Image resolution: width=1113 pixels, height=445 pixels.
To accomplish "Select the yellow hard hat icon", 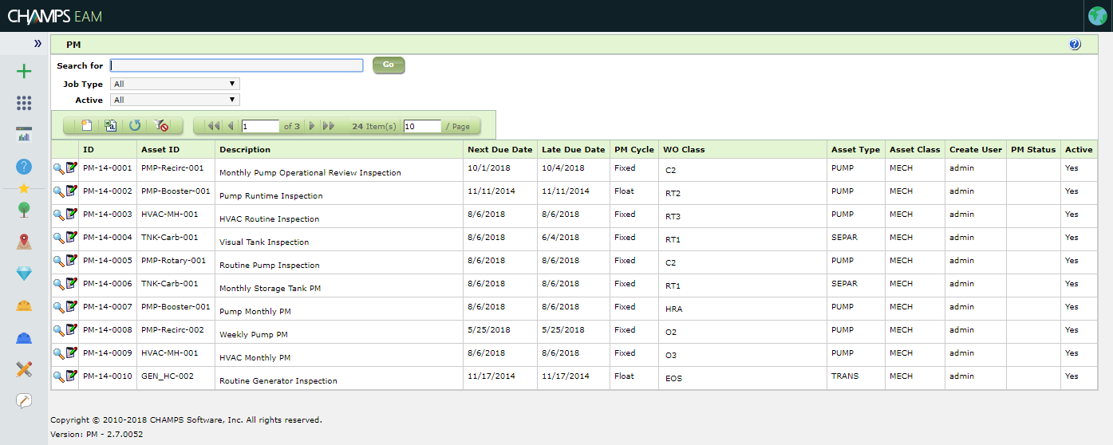I will [x=24, y=305].
